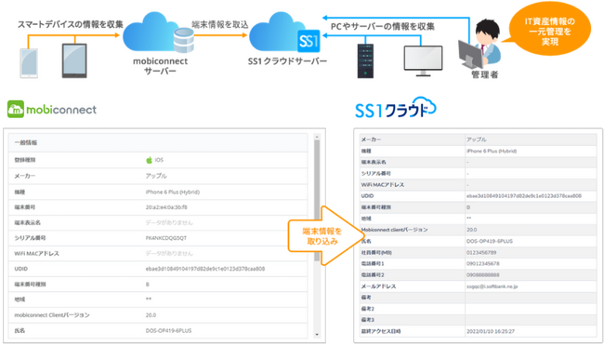Click the green mobiconnect logo
Screen dimensions: 604x345
tap(52, 110)
